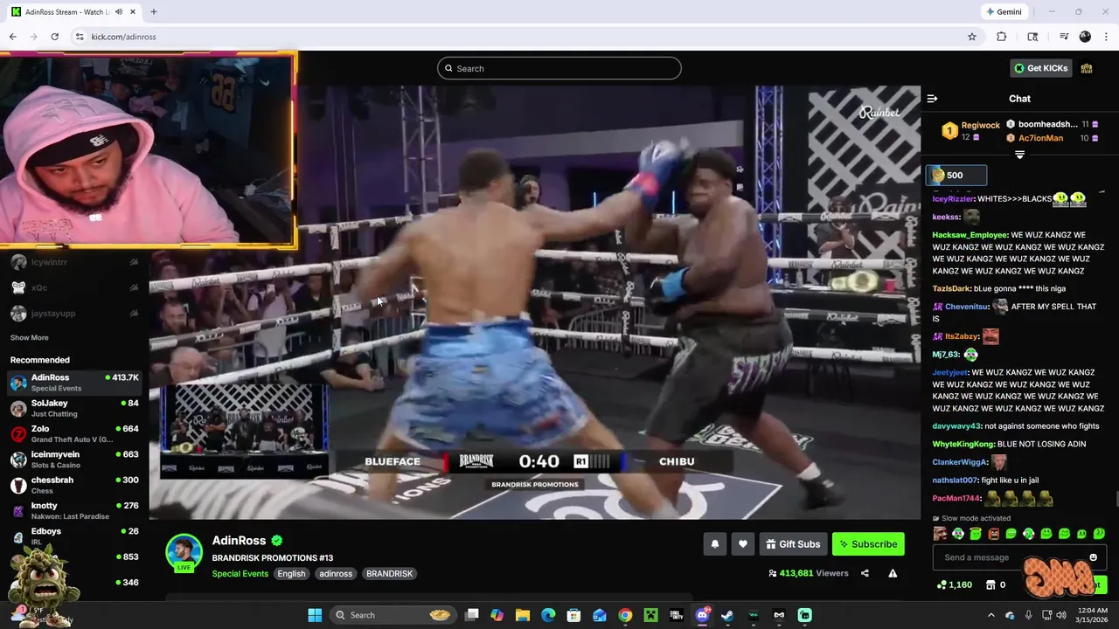Click davywavy43 username in chat
This screenshot has height=629, width=1119.
pos(956,426)
